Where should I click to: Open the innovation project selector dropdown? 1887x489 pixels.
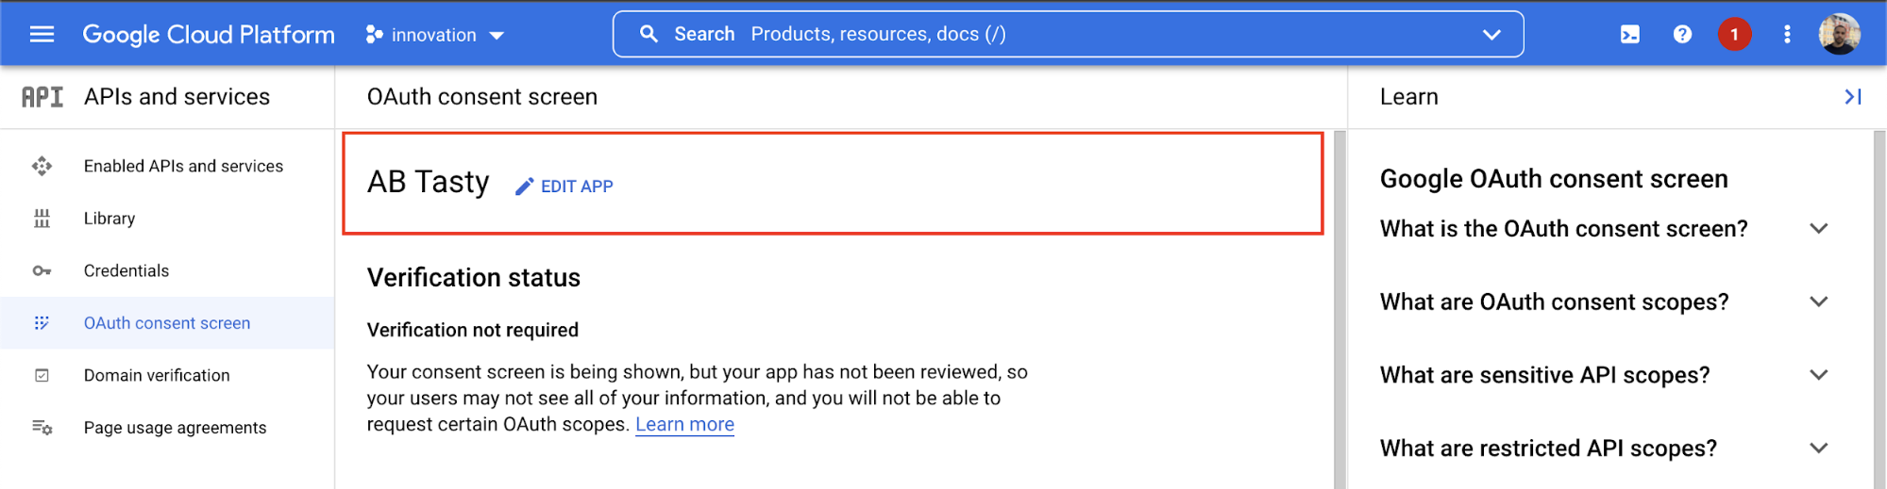pyautogui.click(x=435, y=35)
